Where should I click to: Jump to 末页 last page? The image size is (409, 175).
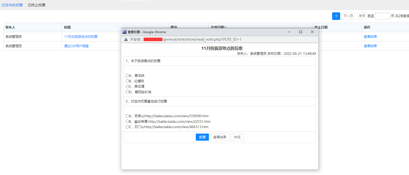point(362,16)
